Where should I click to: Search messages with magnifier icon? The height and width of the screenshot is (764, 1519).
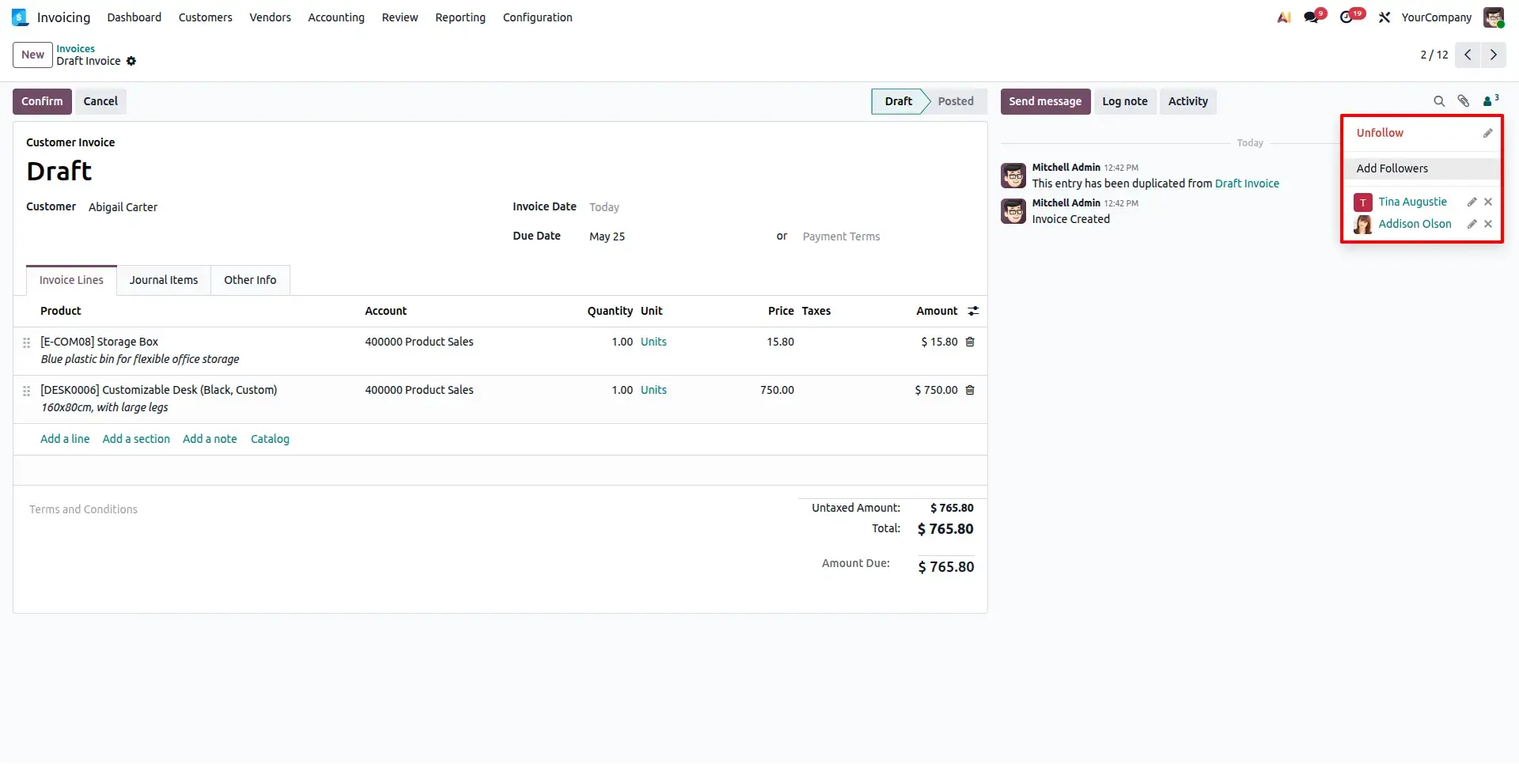tap(1439, 101)
